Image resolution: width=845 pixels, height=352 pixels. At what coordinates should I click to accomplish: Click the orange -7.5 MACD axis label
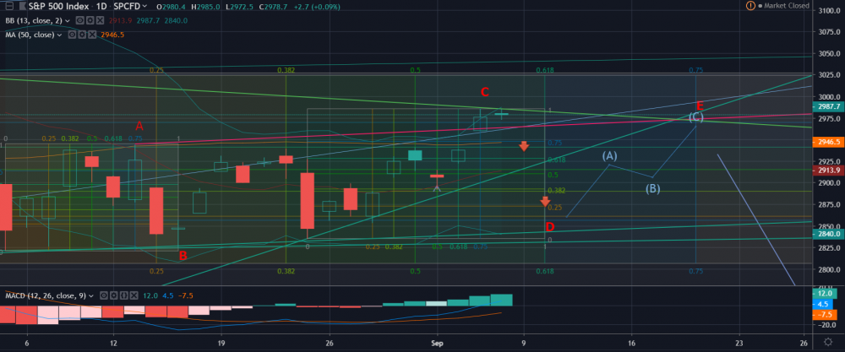point(826,315)
